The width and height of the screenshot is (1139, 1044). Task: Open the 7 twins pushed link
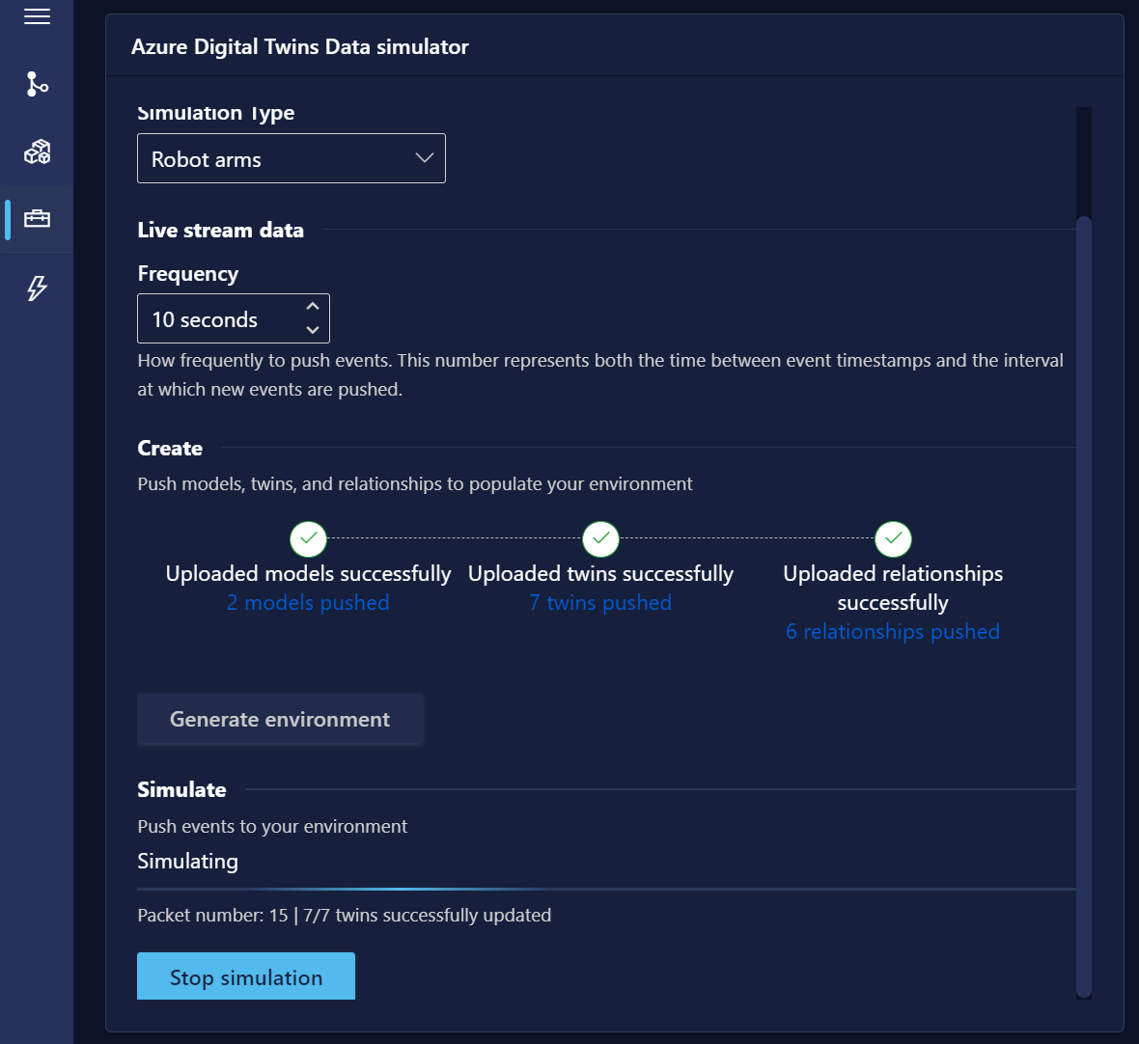[x=600, y=603]
